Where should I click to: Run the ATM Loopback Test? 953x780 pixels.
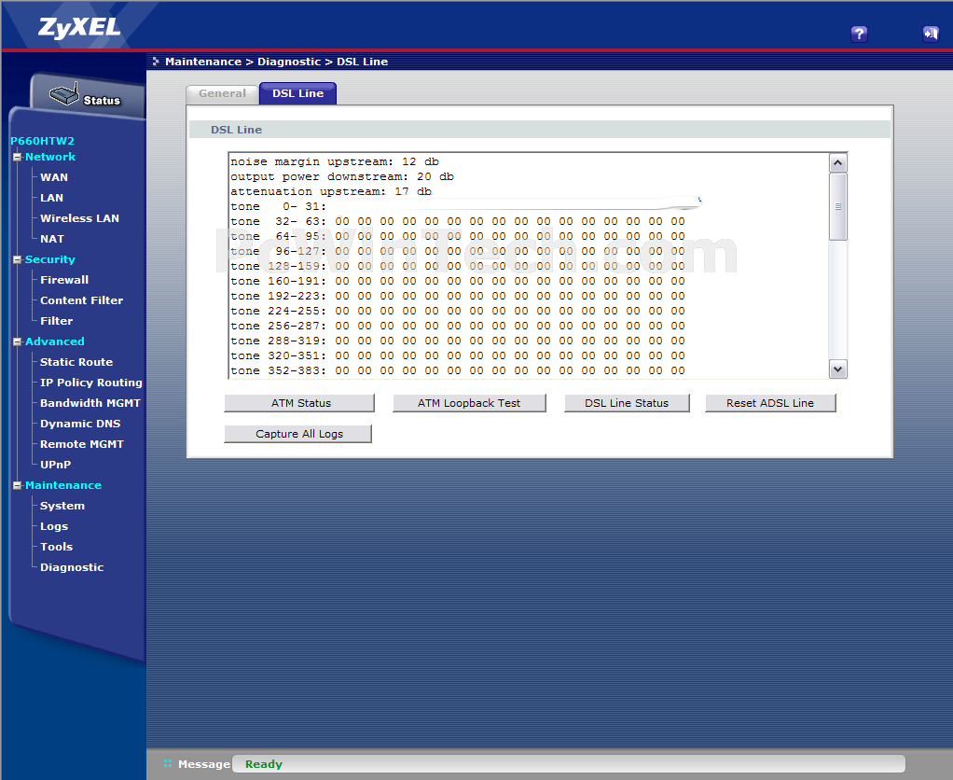(469, 403)
